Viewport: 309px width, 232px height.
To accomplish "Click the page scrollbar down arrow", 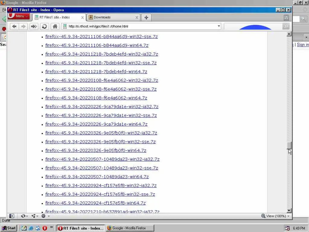I will click(x=289, y=211).
